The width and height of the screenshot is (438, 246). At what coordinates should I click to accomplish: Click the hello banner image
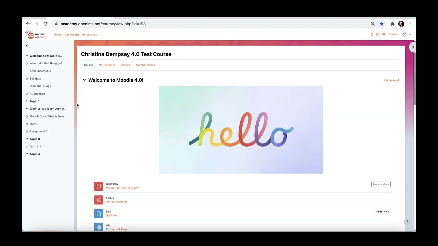pos(241,130)
